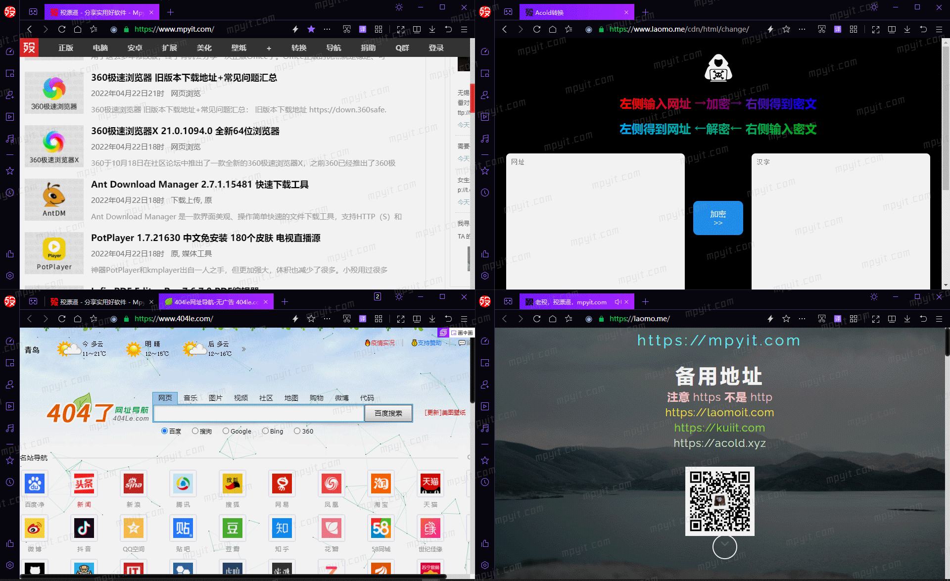950x581 pixels.
Task: Click circled down chevron below QR code
Action: tap(724, 546)
